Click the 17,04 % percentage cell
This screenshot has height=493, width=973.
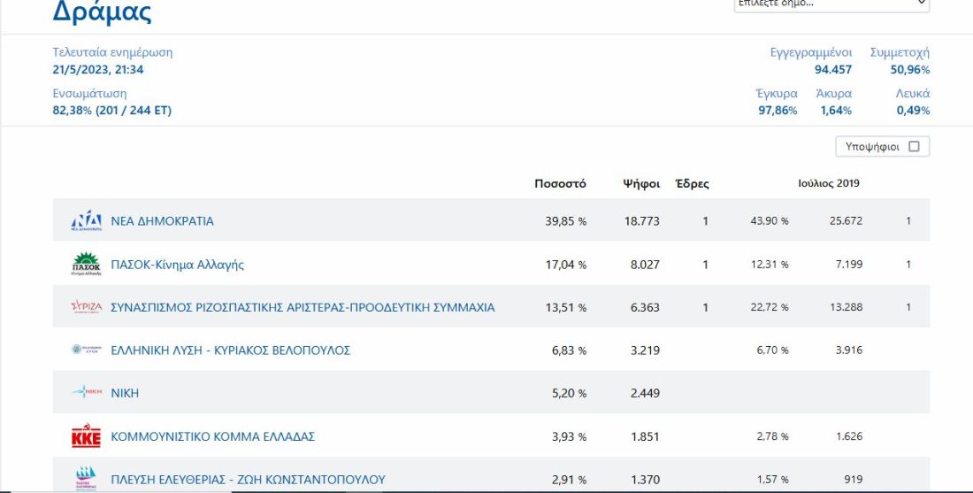[x=566, y=265]
